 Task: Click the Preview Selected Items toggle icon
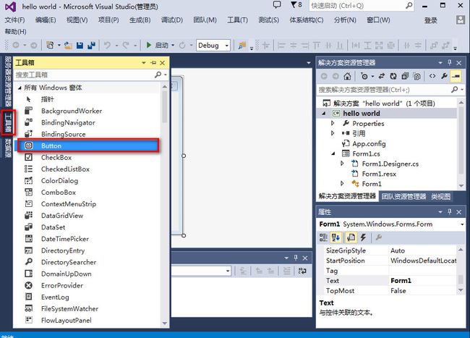(456, 77)
